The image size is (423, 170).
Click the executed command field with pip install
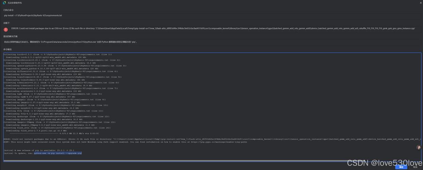pyautogui.click(x=211, y=16)
